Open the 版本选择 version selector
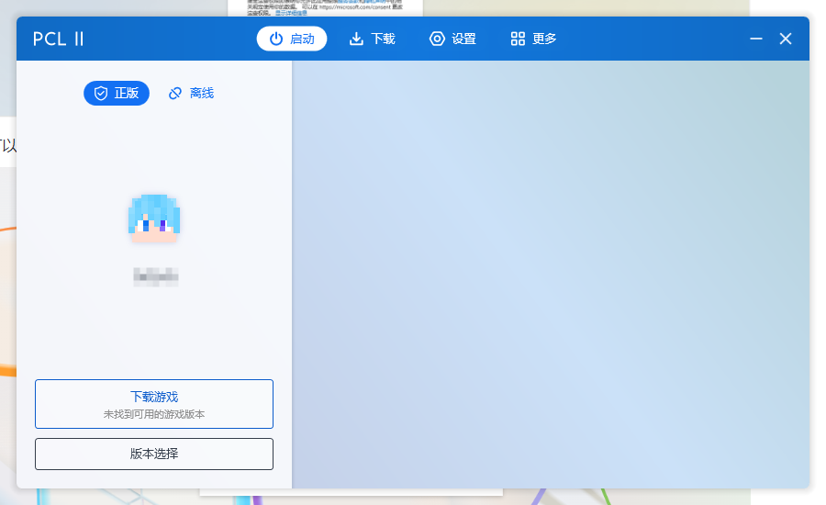This screenshot has width=826, height=505. pyautogui.click(x=154, y=454)
